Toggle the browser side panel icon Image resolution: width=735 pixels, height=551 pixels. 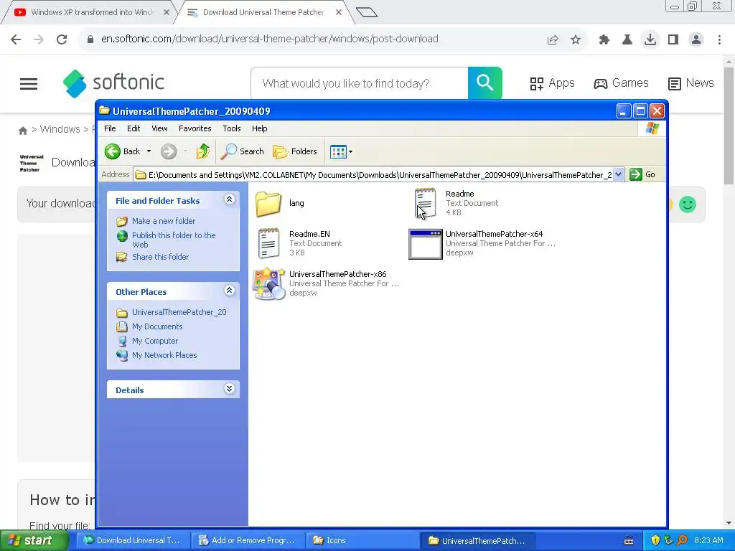point(673,40)
